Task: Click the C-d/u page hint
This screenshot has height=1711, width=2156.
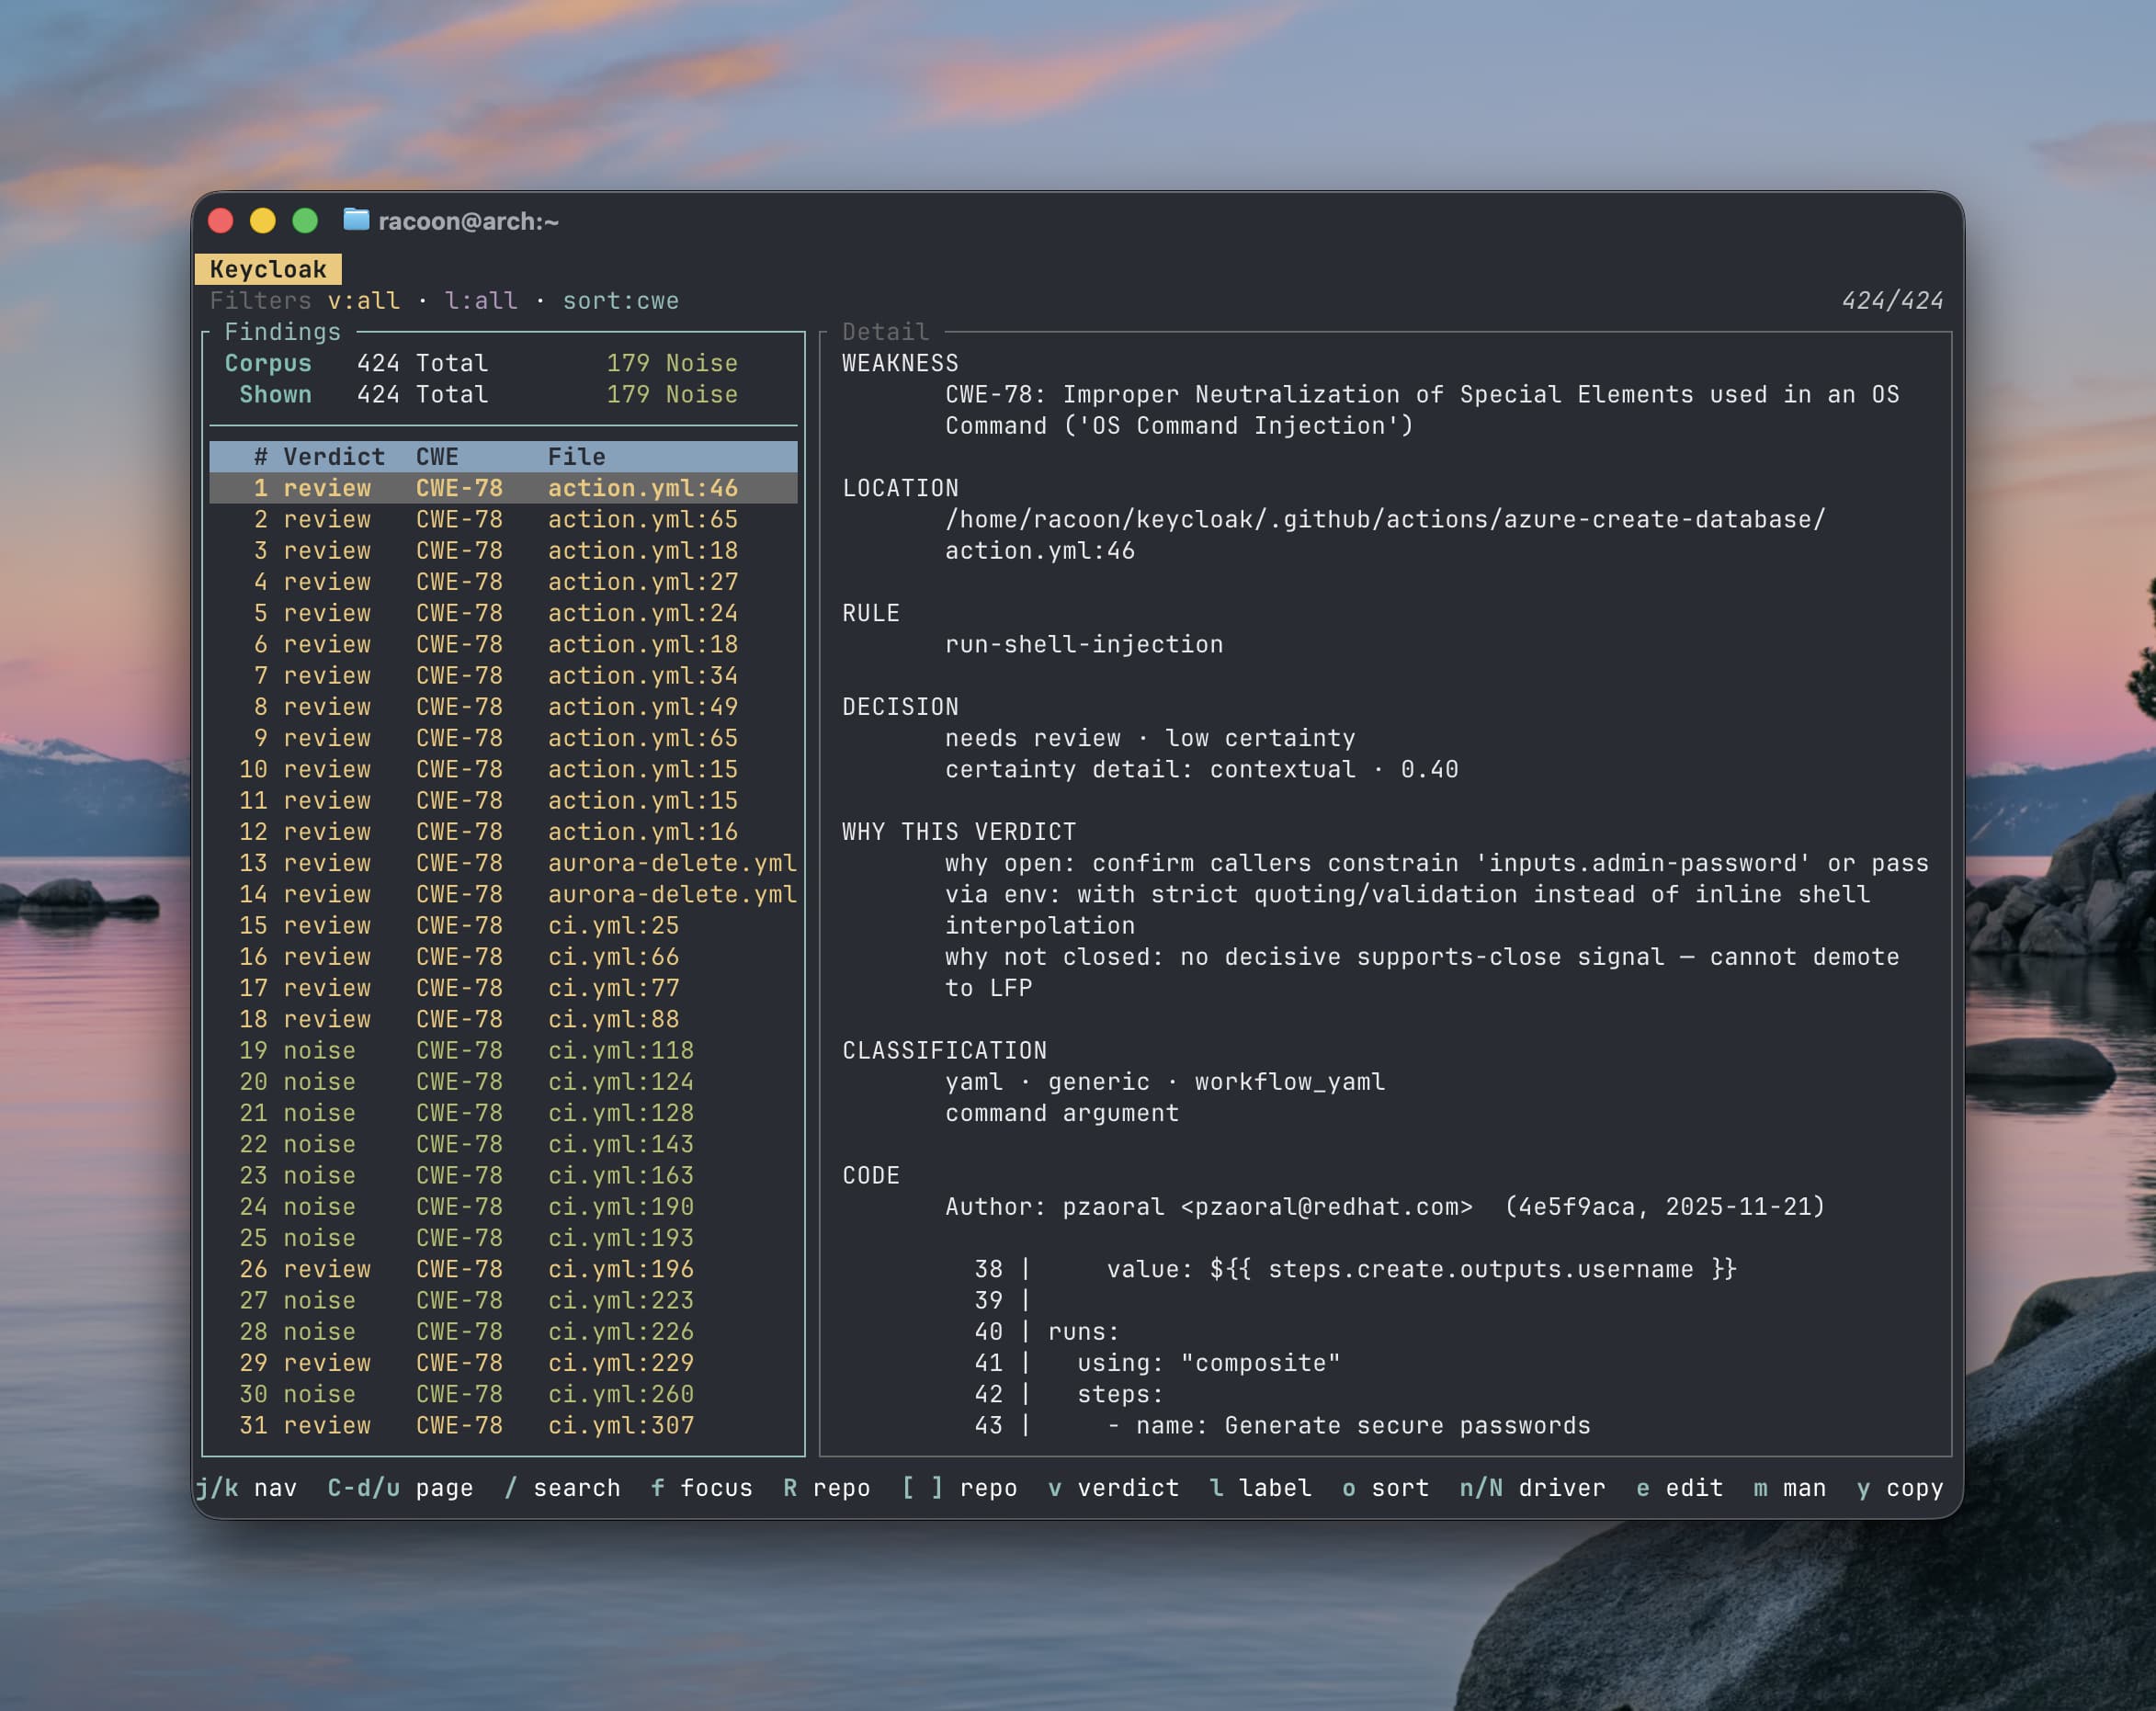Action: (400, 1488)
